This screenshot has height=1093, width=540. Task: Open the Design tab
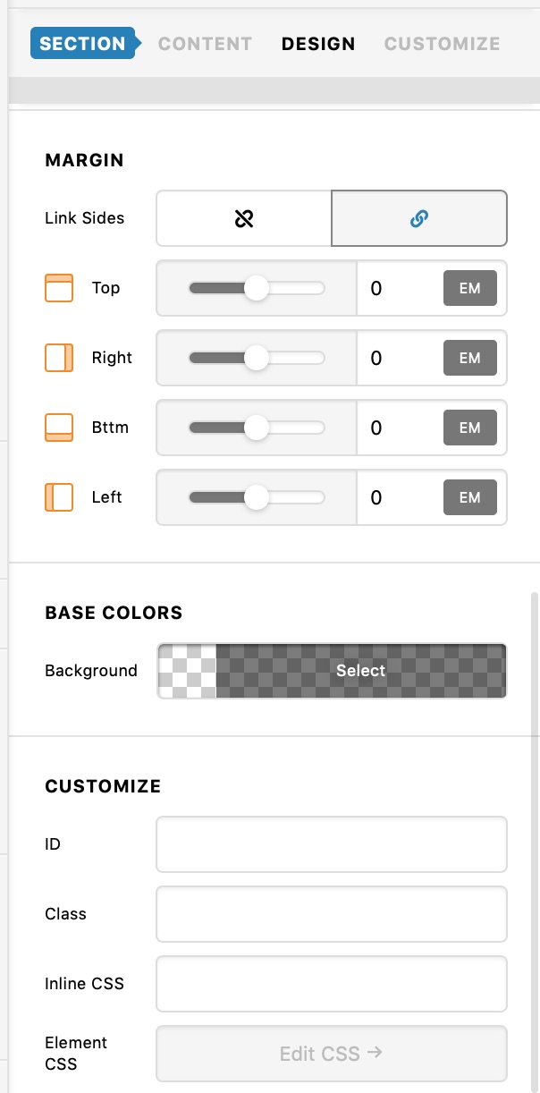318,44
